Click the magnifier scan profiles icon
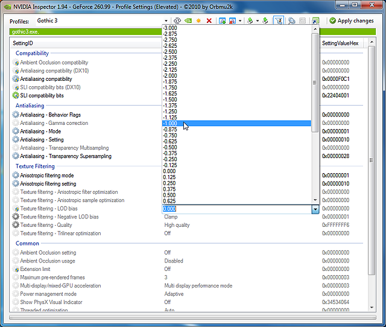The image size is (386, 327). click(291, 21)
